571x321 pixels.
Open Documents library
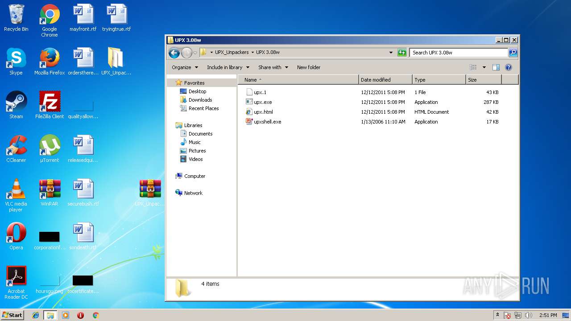tap(200, 134)
